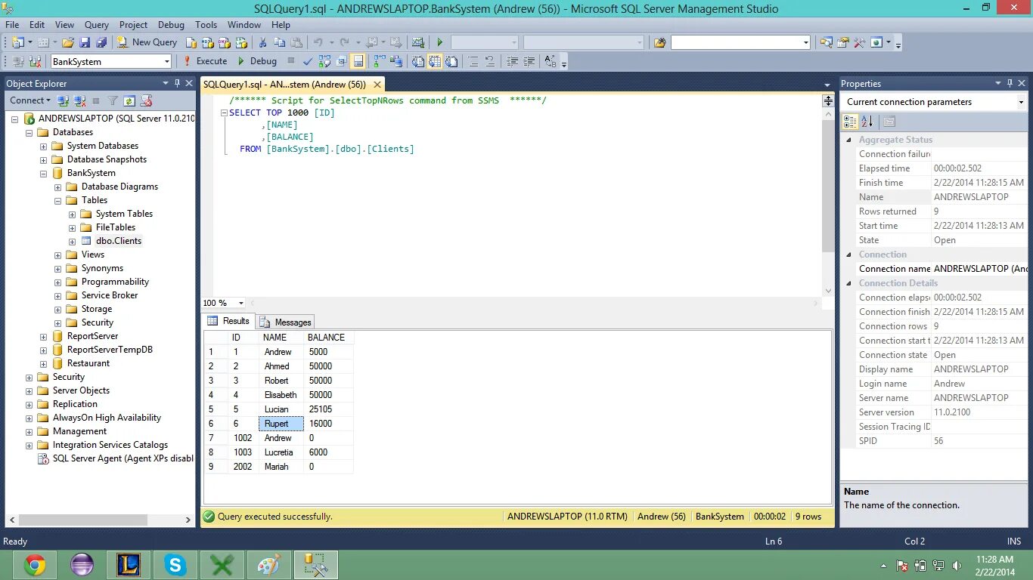Click the Execute query button
This screenshot has width=1033, height=580.
[x=205, y=61]
